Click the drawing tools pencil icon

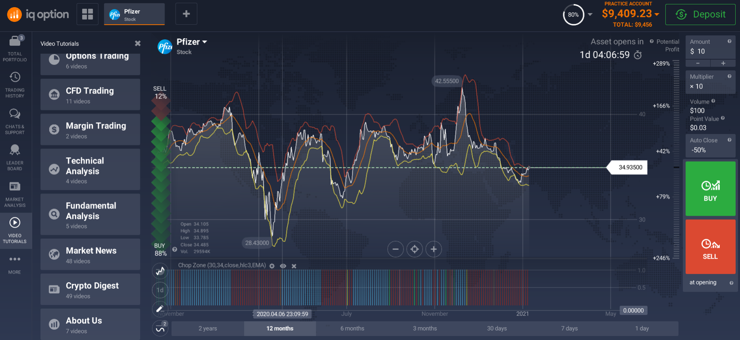point(160,309)
